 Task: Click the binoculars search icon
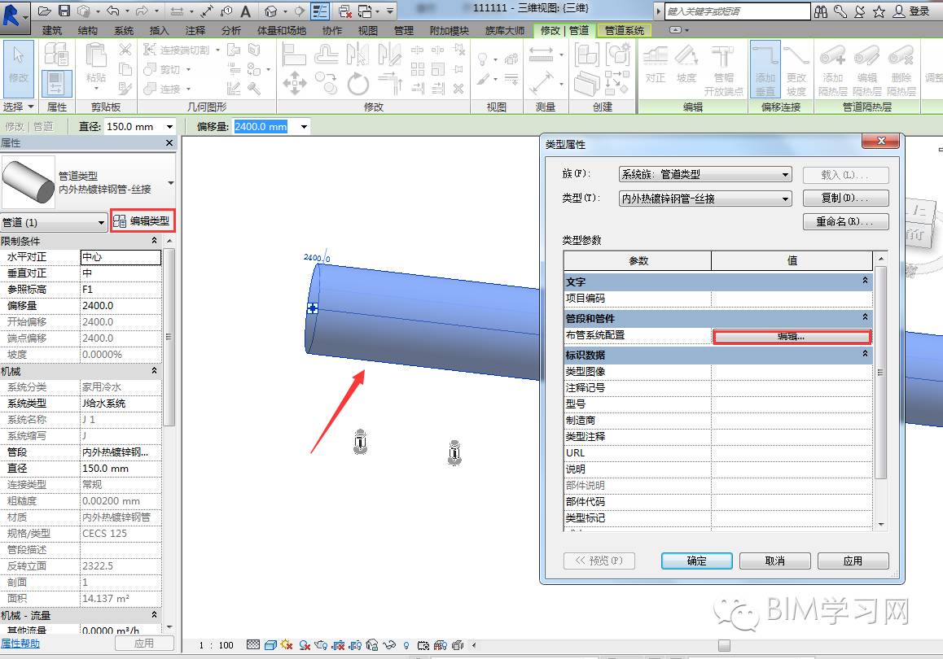click(821, 11)
